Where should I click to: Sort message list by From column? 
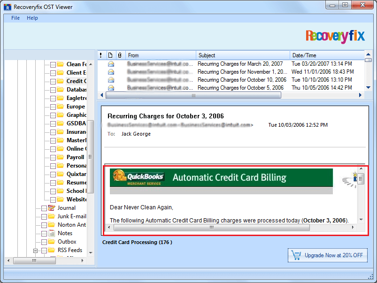[161, 55]
